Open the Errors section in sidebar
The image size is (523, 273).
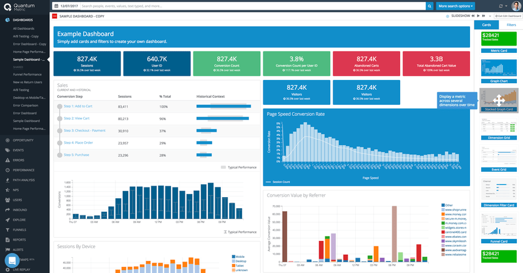[x=18, y=160]
